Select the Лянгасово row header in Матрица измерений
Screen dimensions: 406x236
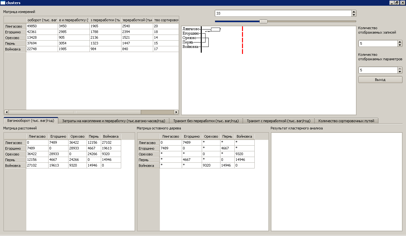point(15,26)
